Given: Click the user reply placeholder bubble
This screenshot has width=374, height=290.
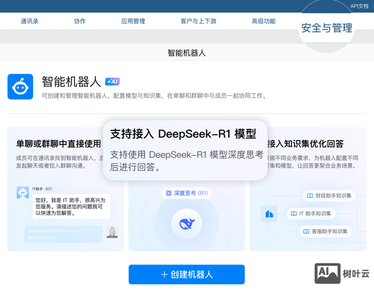Looking at the screenshot, I should coord(63,234).
